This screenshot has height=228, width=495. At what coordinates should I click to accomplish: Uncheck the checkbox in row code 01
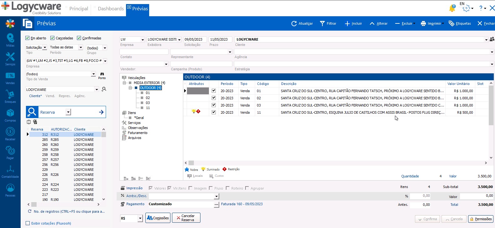pyautogui.click(x=214, y=91)
